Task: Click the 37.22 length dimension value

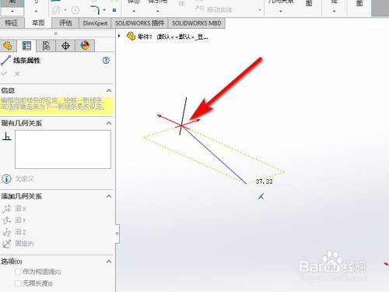Action: click(264, 181)
